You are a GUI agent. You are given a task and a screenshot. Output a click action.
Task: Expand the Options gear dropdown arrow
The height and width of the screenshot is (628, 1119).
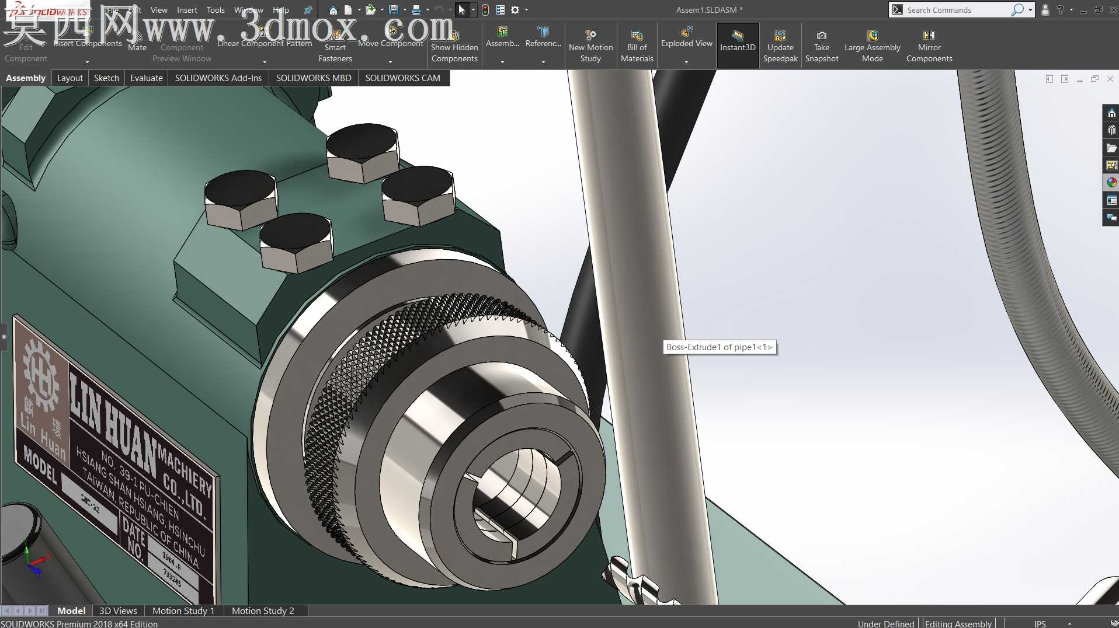tap(526, 10)
